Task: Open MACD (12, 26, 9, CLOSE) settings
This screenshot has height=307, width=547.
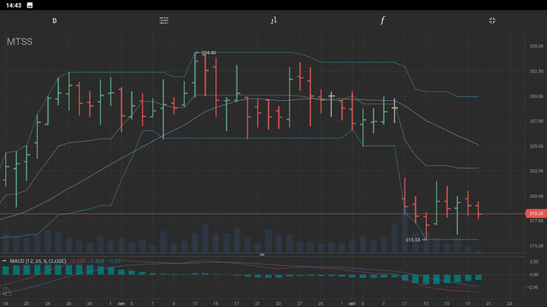Action: click(x=38, y=261)
